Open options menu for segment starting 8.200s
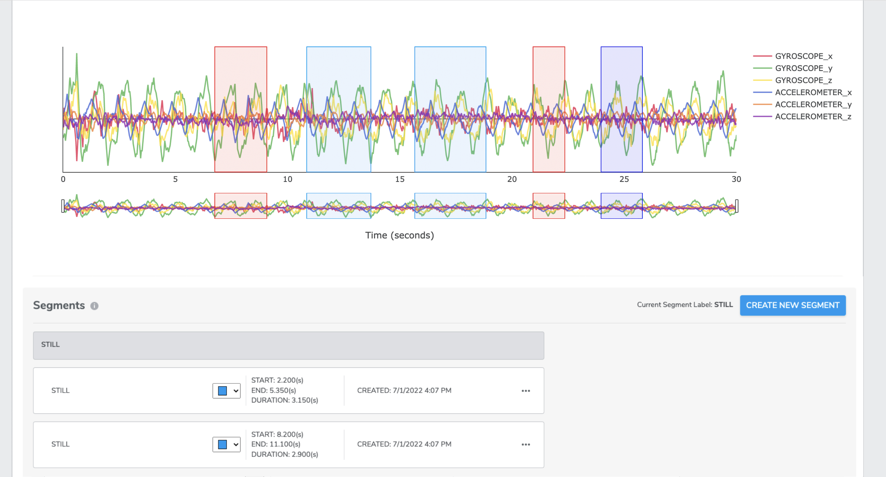 tap(525, 444)
